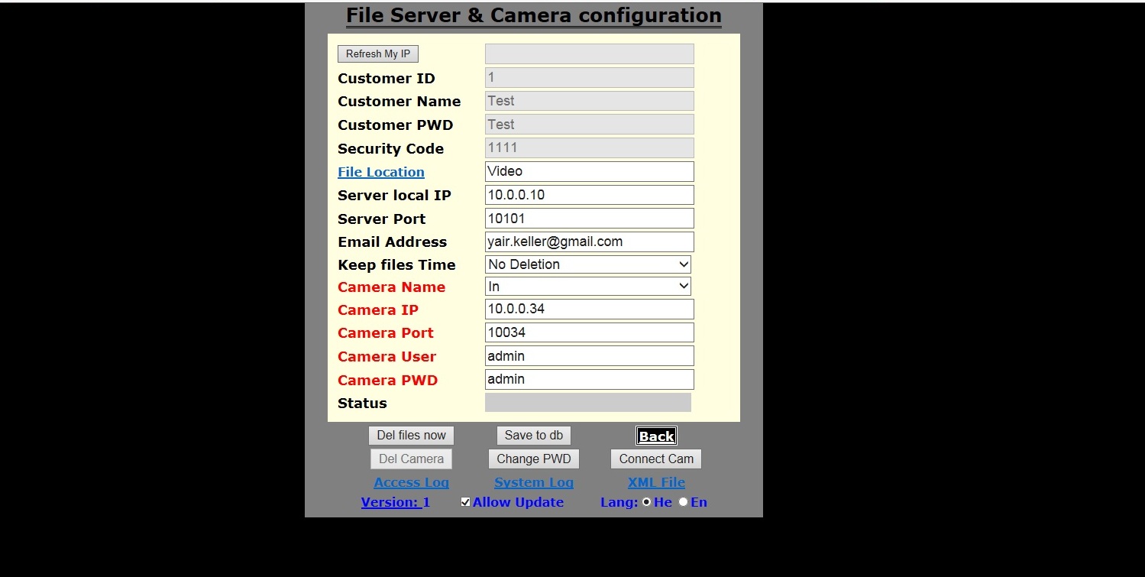The height and width of the screenshot is (577, 1145).
Task: Click the Server Port input field
Action: [590, 219]
